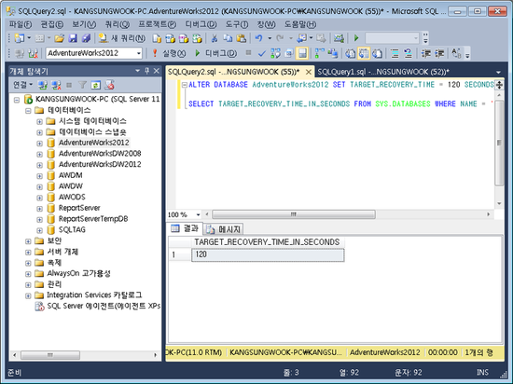
Task: Refresh the Object Explorer tree
Action: (95, 86)
